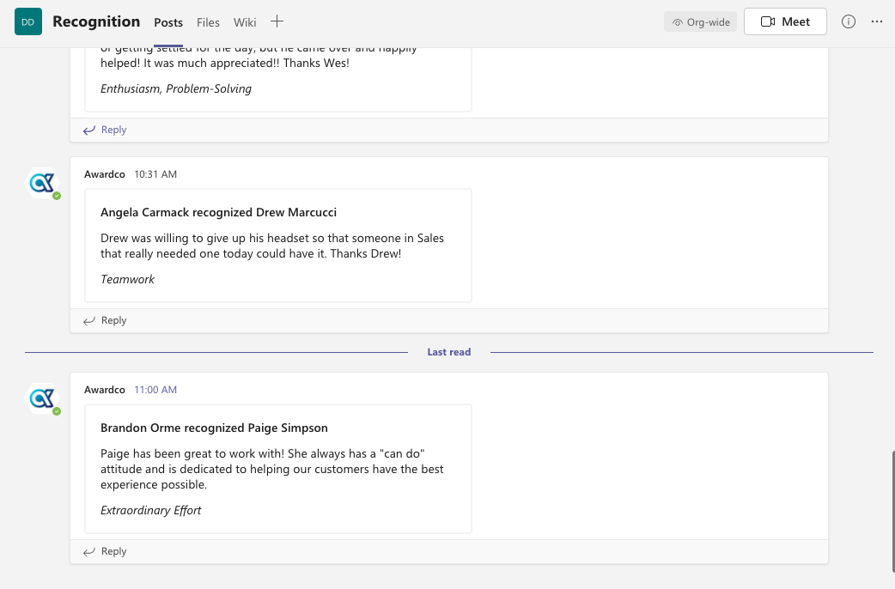
Task: Click the 11:00 AM timestamp
Action: 155,390
